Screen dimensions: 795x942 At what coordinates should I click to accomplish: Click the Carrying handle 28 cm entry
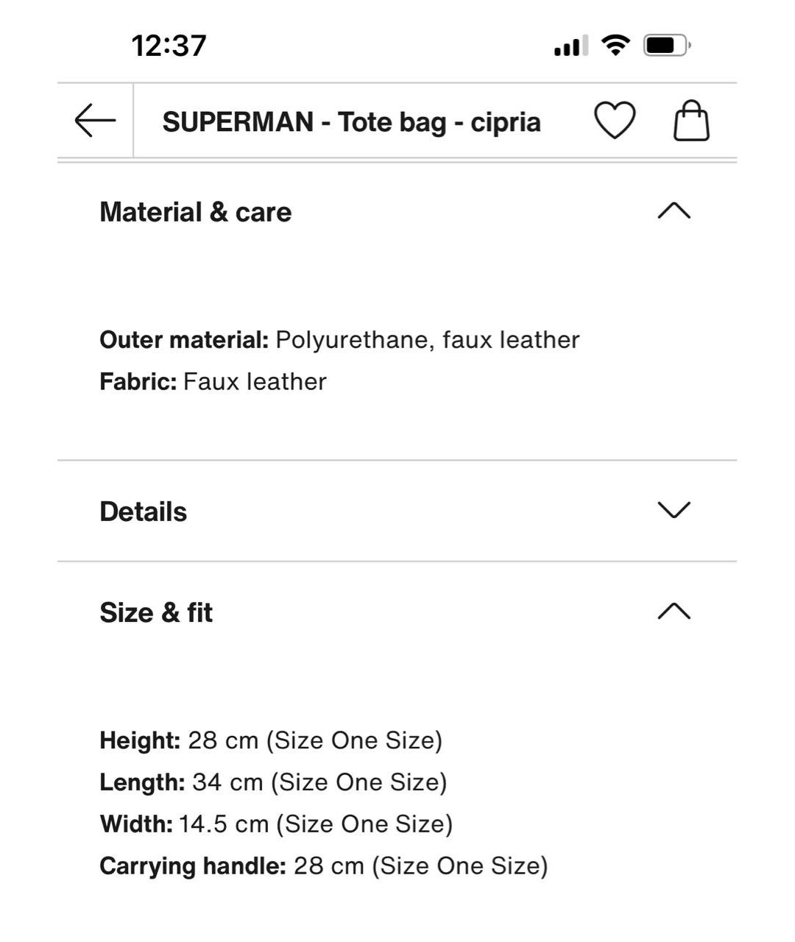pos(323,866)
